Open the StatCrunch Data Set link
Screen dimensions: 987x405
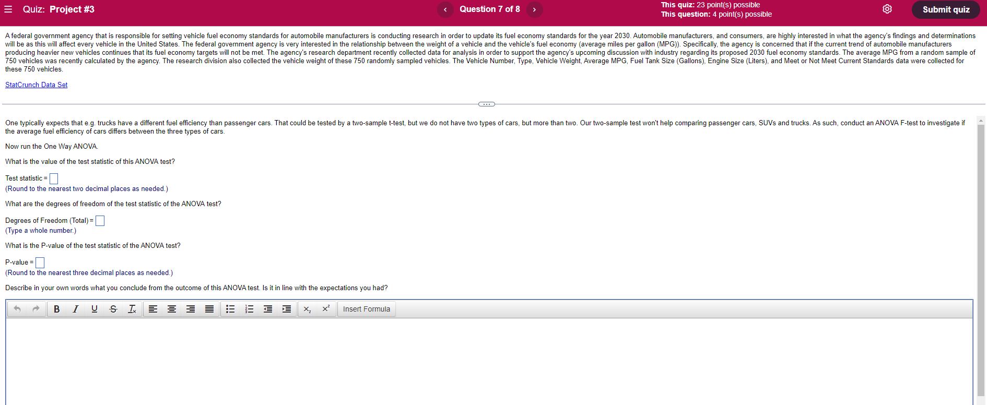[x=36, y=85]
